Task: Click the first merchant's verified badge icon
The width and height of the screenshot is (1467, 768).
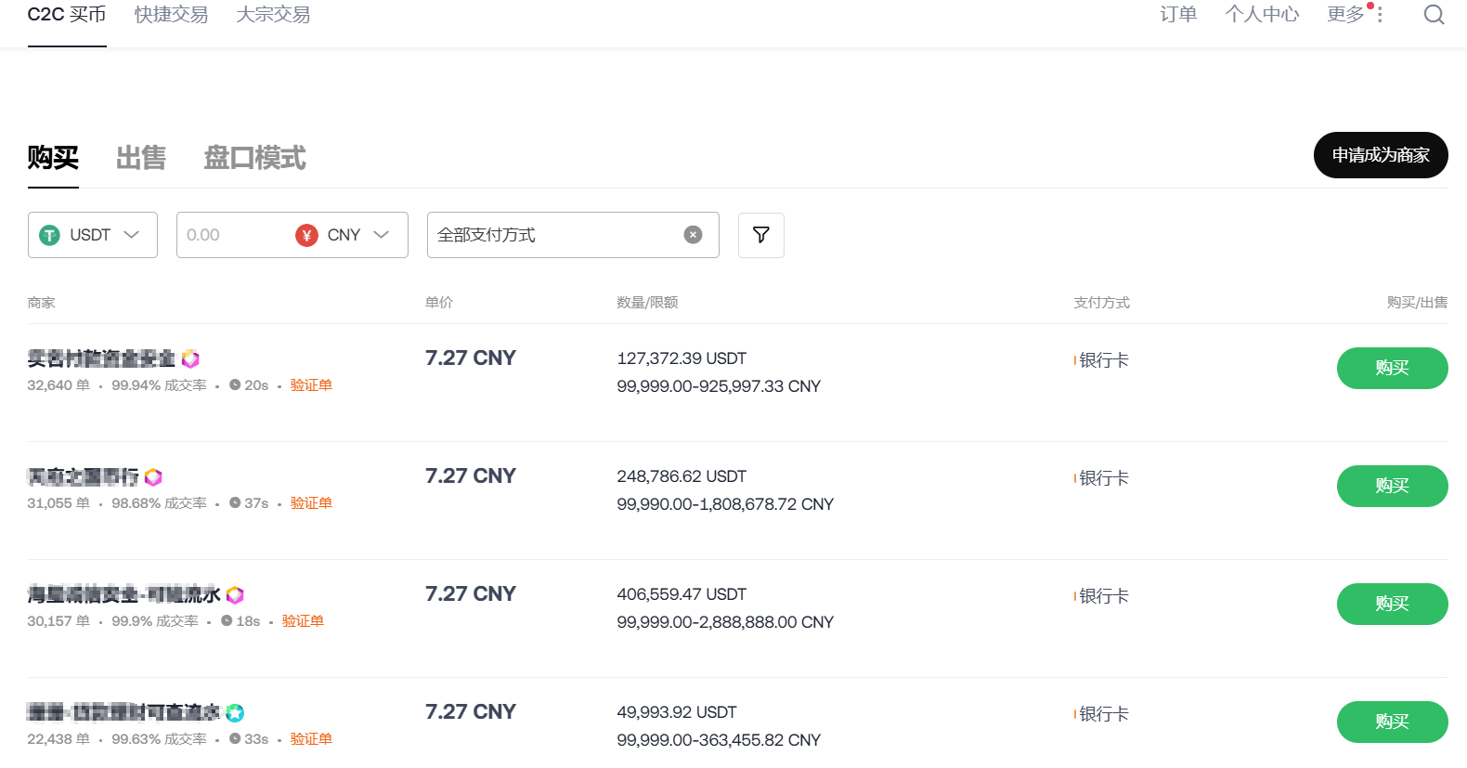Action: 190,358
